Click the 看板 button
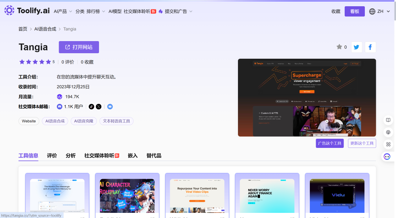 pos(355,11)
